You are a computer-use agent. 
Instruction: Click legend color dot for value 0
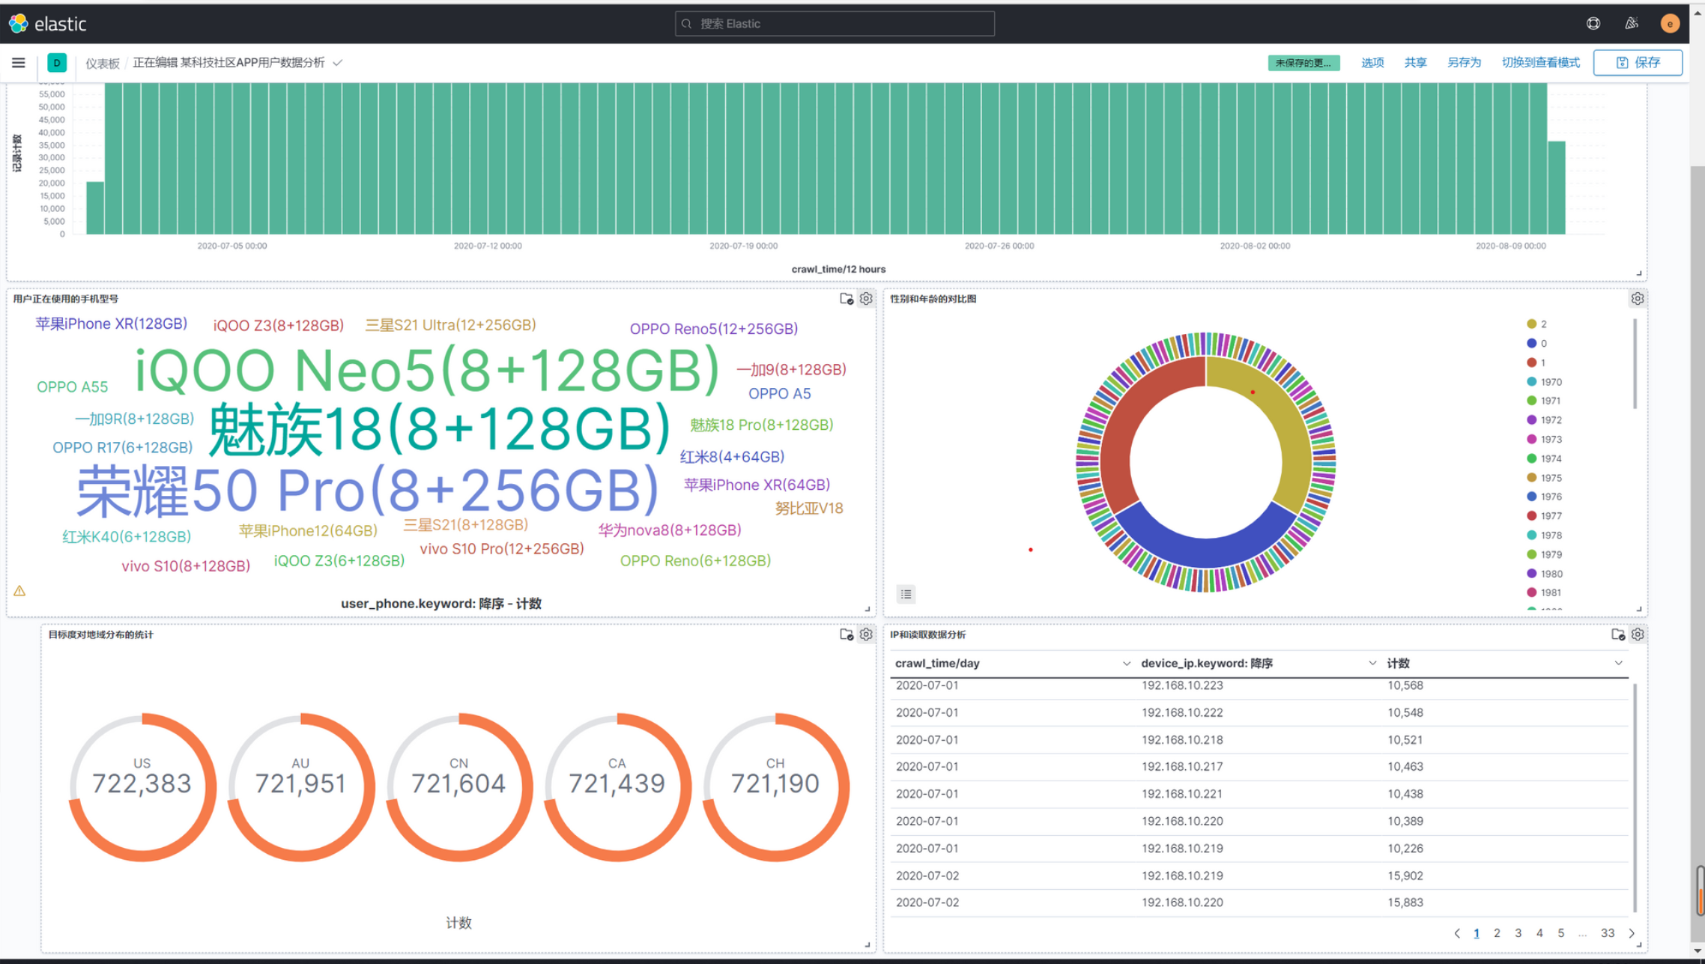click(1533, 344)
